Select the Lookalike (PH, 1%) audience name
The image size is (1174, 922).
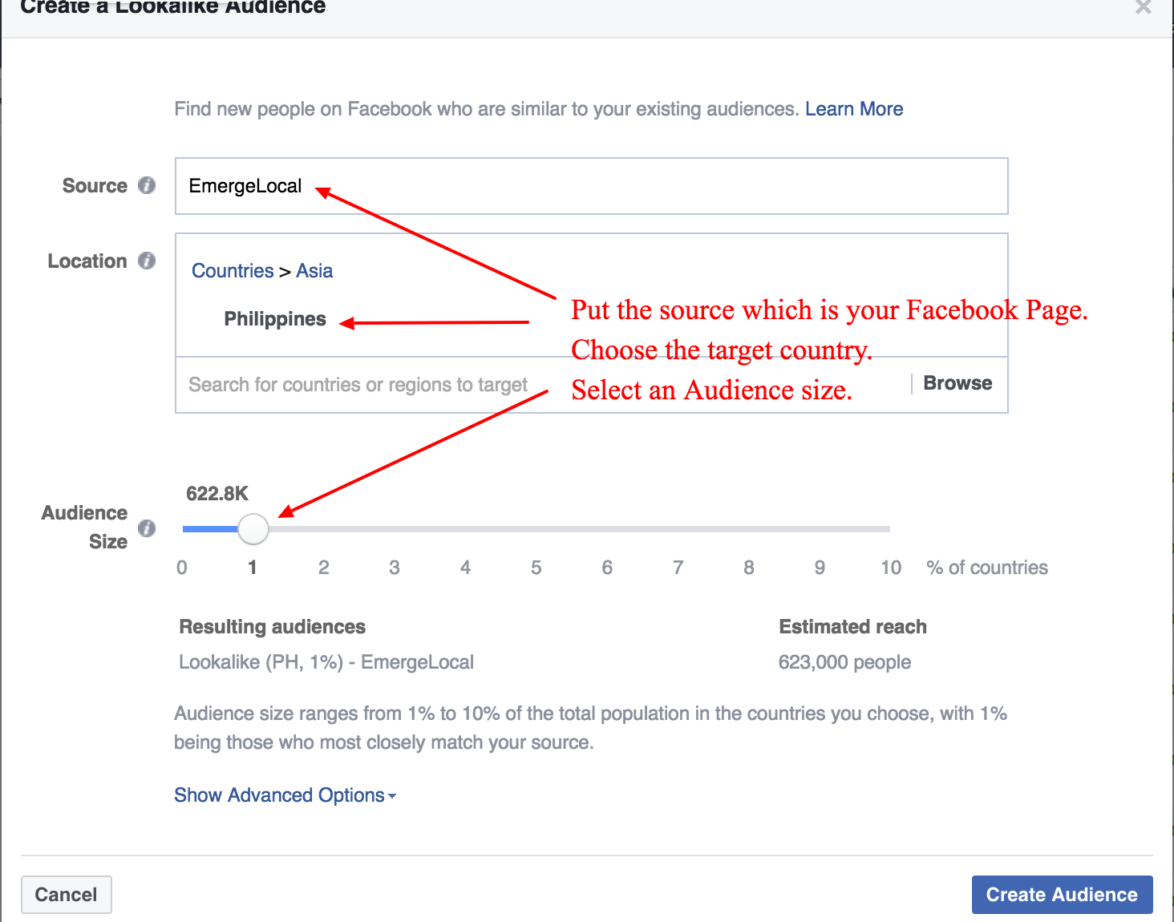pos(326,661)
